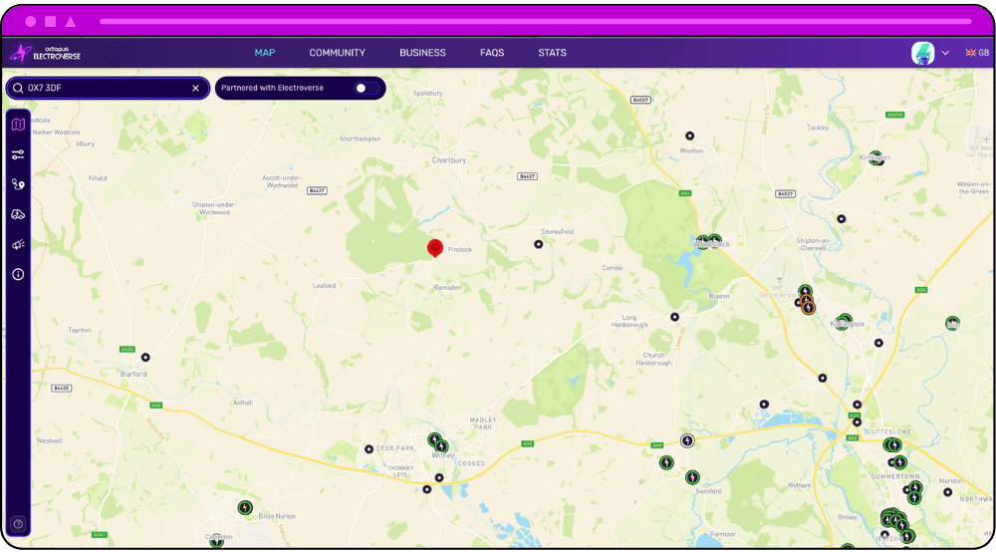Click the help question mark icon
The width and height of the screenshot is (996, 552).
pyautogui.click(x=18, y=524)
